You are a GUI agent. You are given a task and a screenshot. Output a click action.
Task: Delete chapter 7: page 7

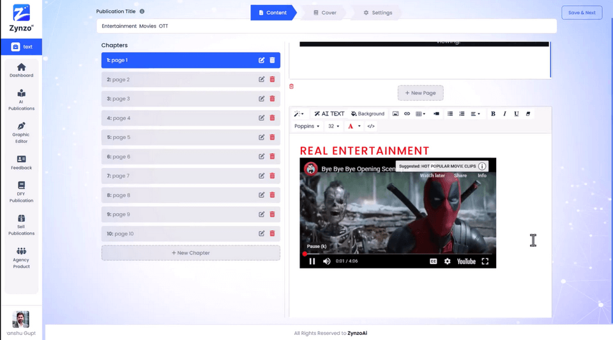coord(272,175)
